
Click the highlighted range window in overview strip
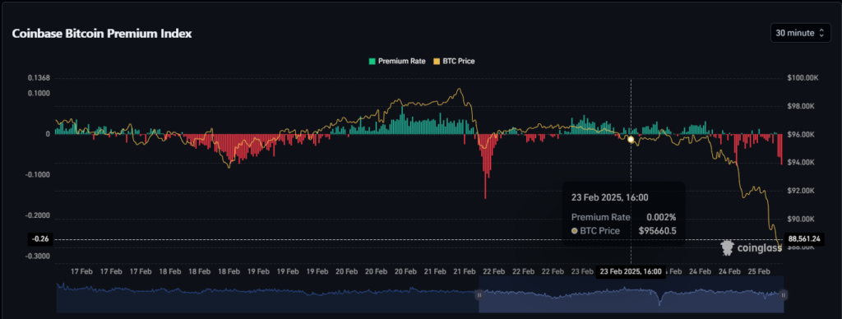631,294
